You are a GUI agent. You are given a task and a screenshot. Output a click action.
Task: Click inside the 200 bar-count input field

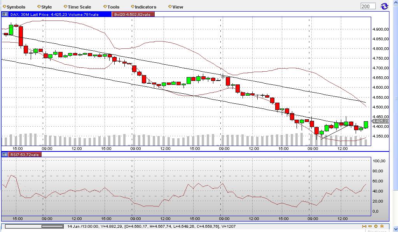coord(368,6)
